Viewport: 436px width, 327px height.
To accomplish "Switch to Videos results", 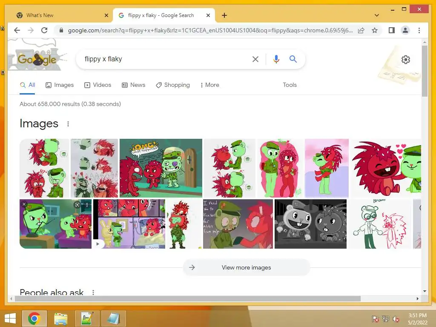I will point(98,85).
